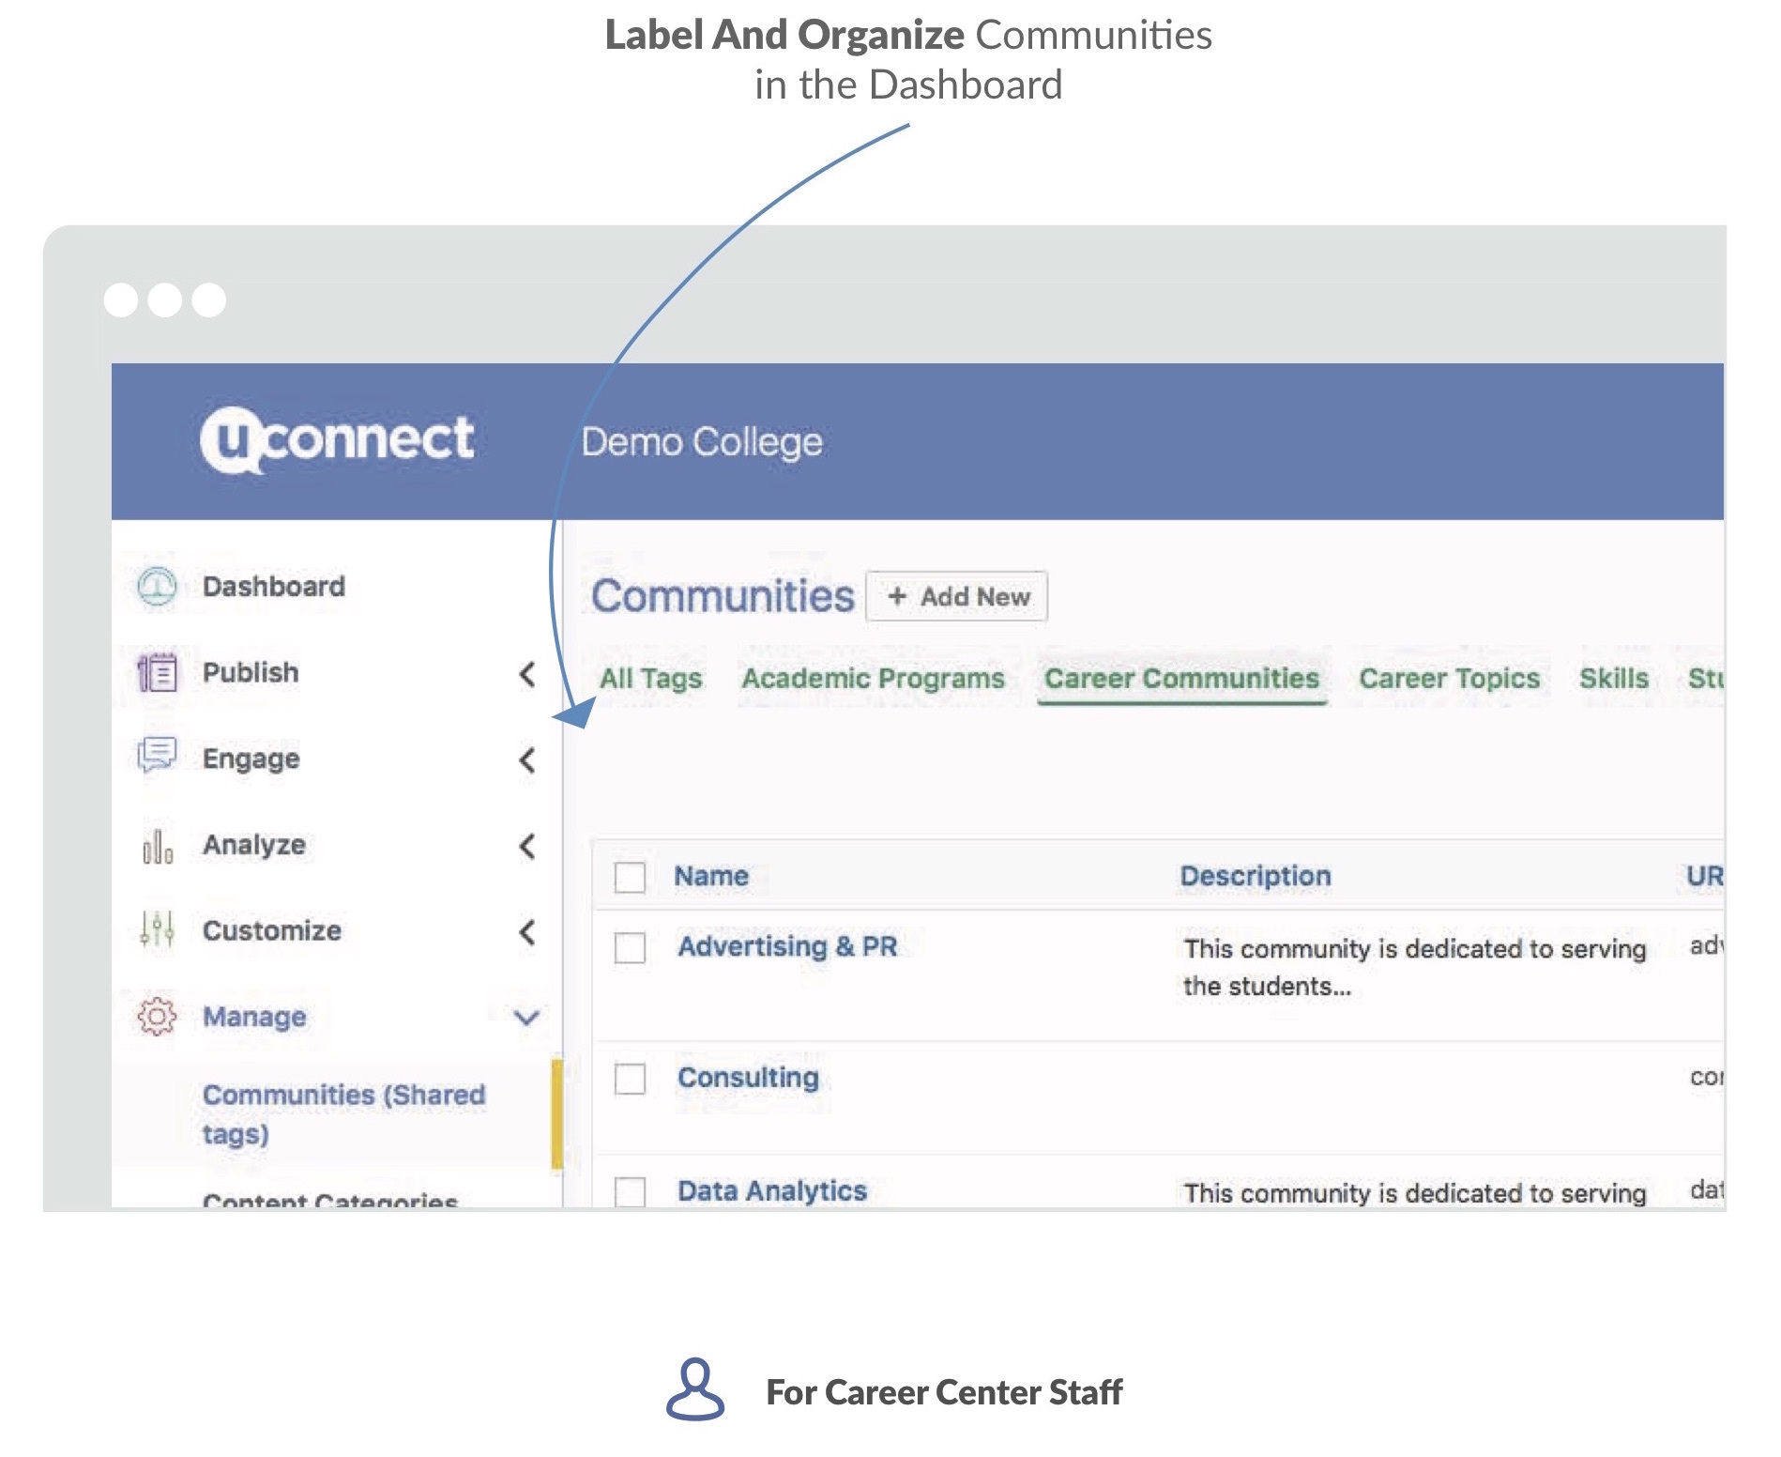The width and height of the screenshot is (1781, 1457).
Task: Expand the Engage submenu arrow
Action: point(527,759)
